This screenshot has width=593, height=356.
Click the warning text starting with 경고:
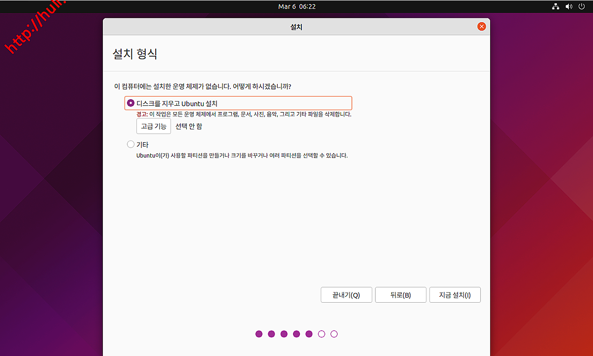click(244, 114)
